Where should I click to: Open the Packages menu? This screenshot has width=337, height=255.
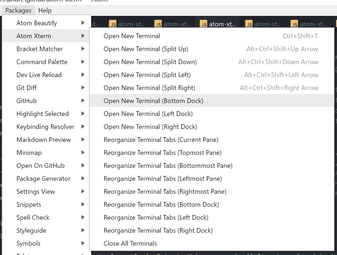[x=18, y=10]
